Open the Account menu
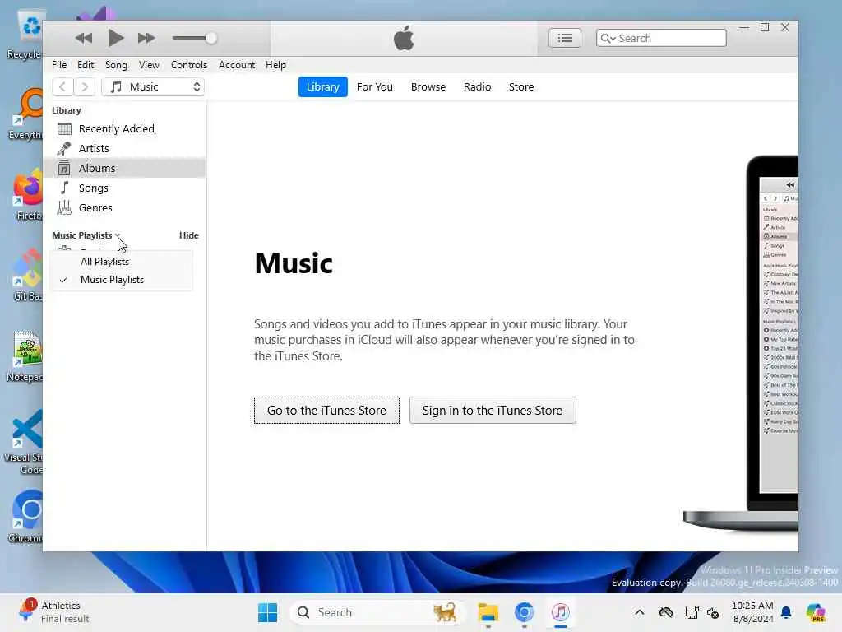Screen dimensions: 842x632 coord(237,65)
